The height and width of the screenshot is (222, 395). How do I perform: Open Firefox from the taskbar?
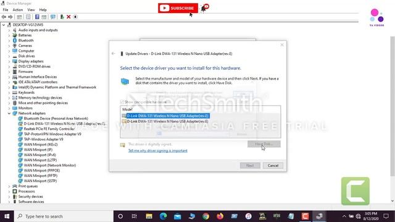(x=220, y=216)
